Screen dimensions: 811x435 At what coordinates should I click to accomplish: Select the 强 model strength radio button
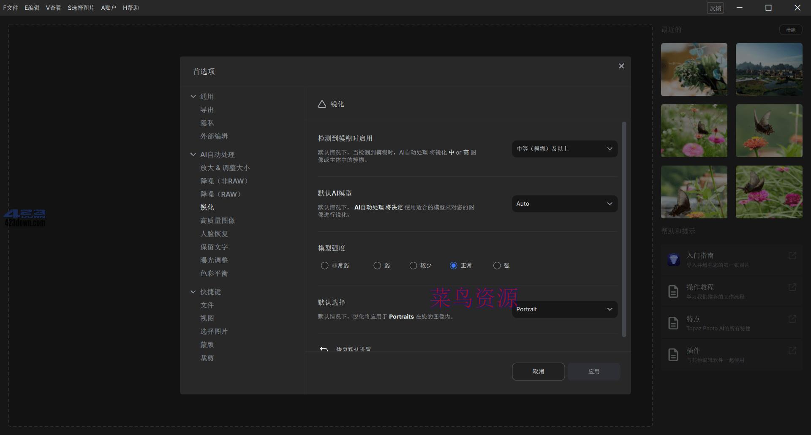496,265
